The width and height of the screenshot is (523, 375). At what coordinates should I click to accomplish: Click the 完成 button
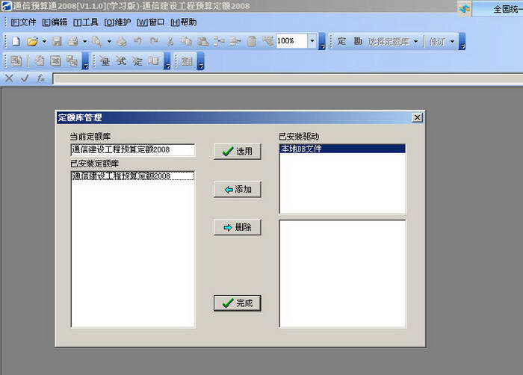tap(237, 303)
